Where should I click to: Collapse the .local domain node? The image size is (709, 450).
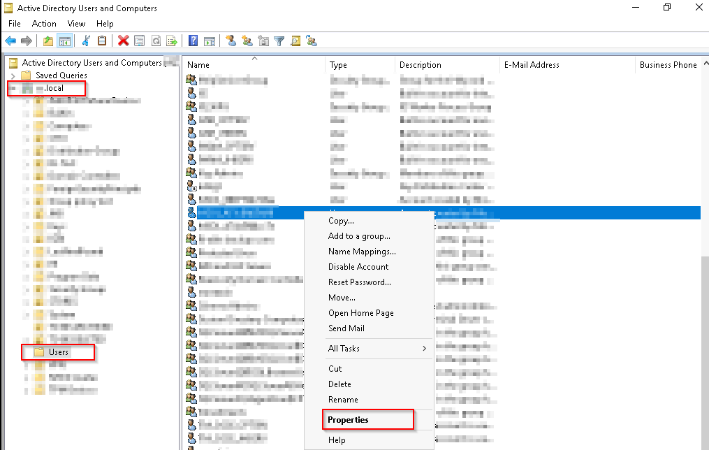click(13, 88)
